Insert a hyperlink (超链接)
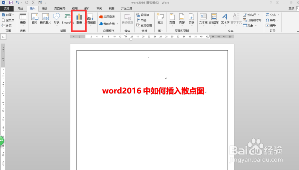The height and width of the screenshot is (170, 299). (x=143, y=15)
